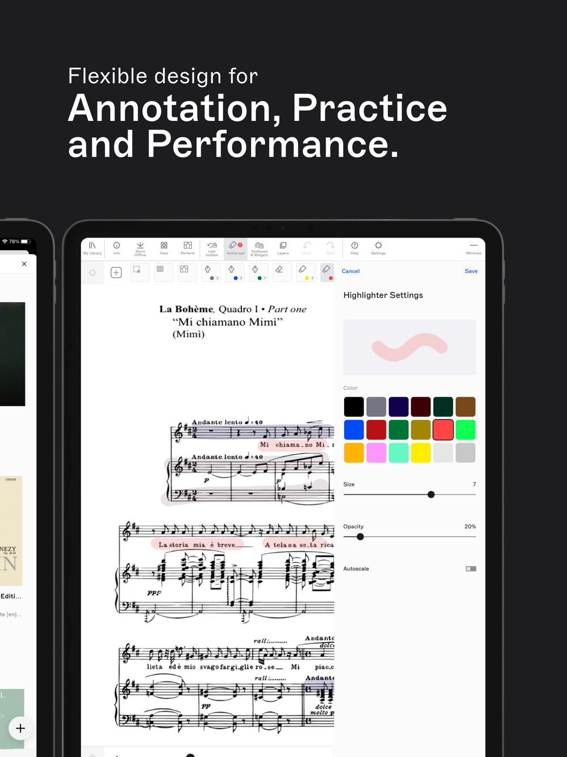Image resolution: width=567 pixels, height=757 pixels.
Task: Save highlighter settings
Action: [471, 271]
